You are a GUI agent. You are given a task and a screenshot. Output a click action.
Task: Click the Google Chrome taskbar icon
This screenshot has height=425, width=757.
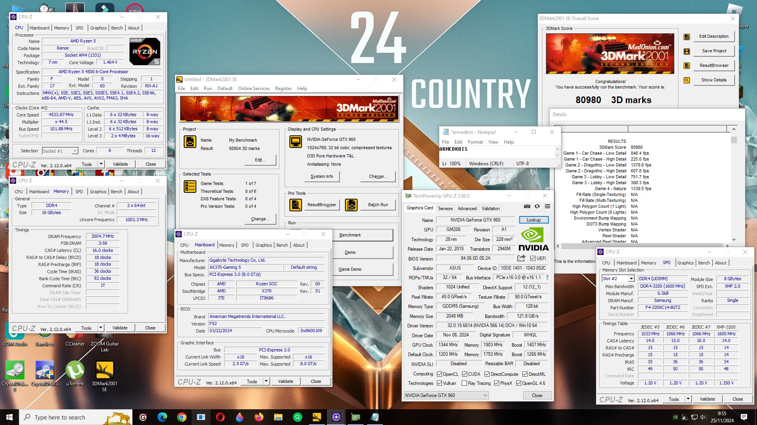pyautogui.click(x=182, y=417)
